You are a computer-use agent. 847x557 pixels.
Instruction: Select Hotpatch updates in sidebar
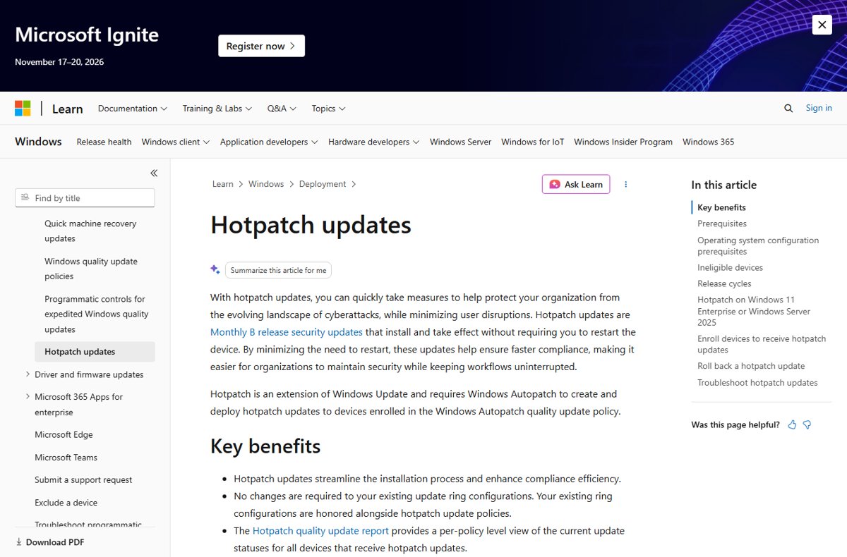coord(95,352)
